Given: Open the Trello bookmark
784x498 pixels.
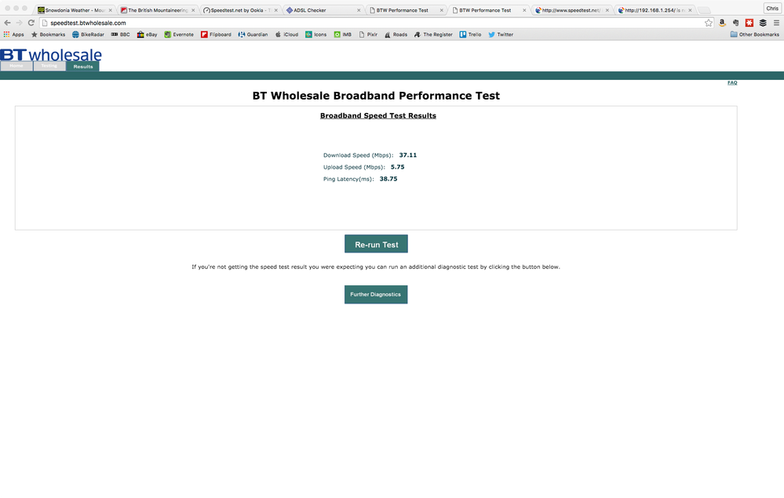Looking at the screenshot, I should point(471,35).
